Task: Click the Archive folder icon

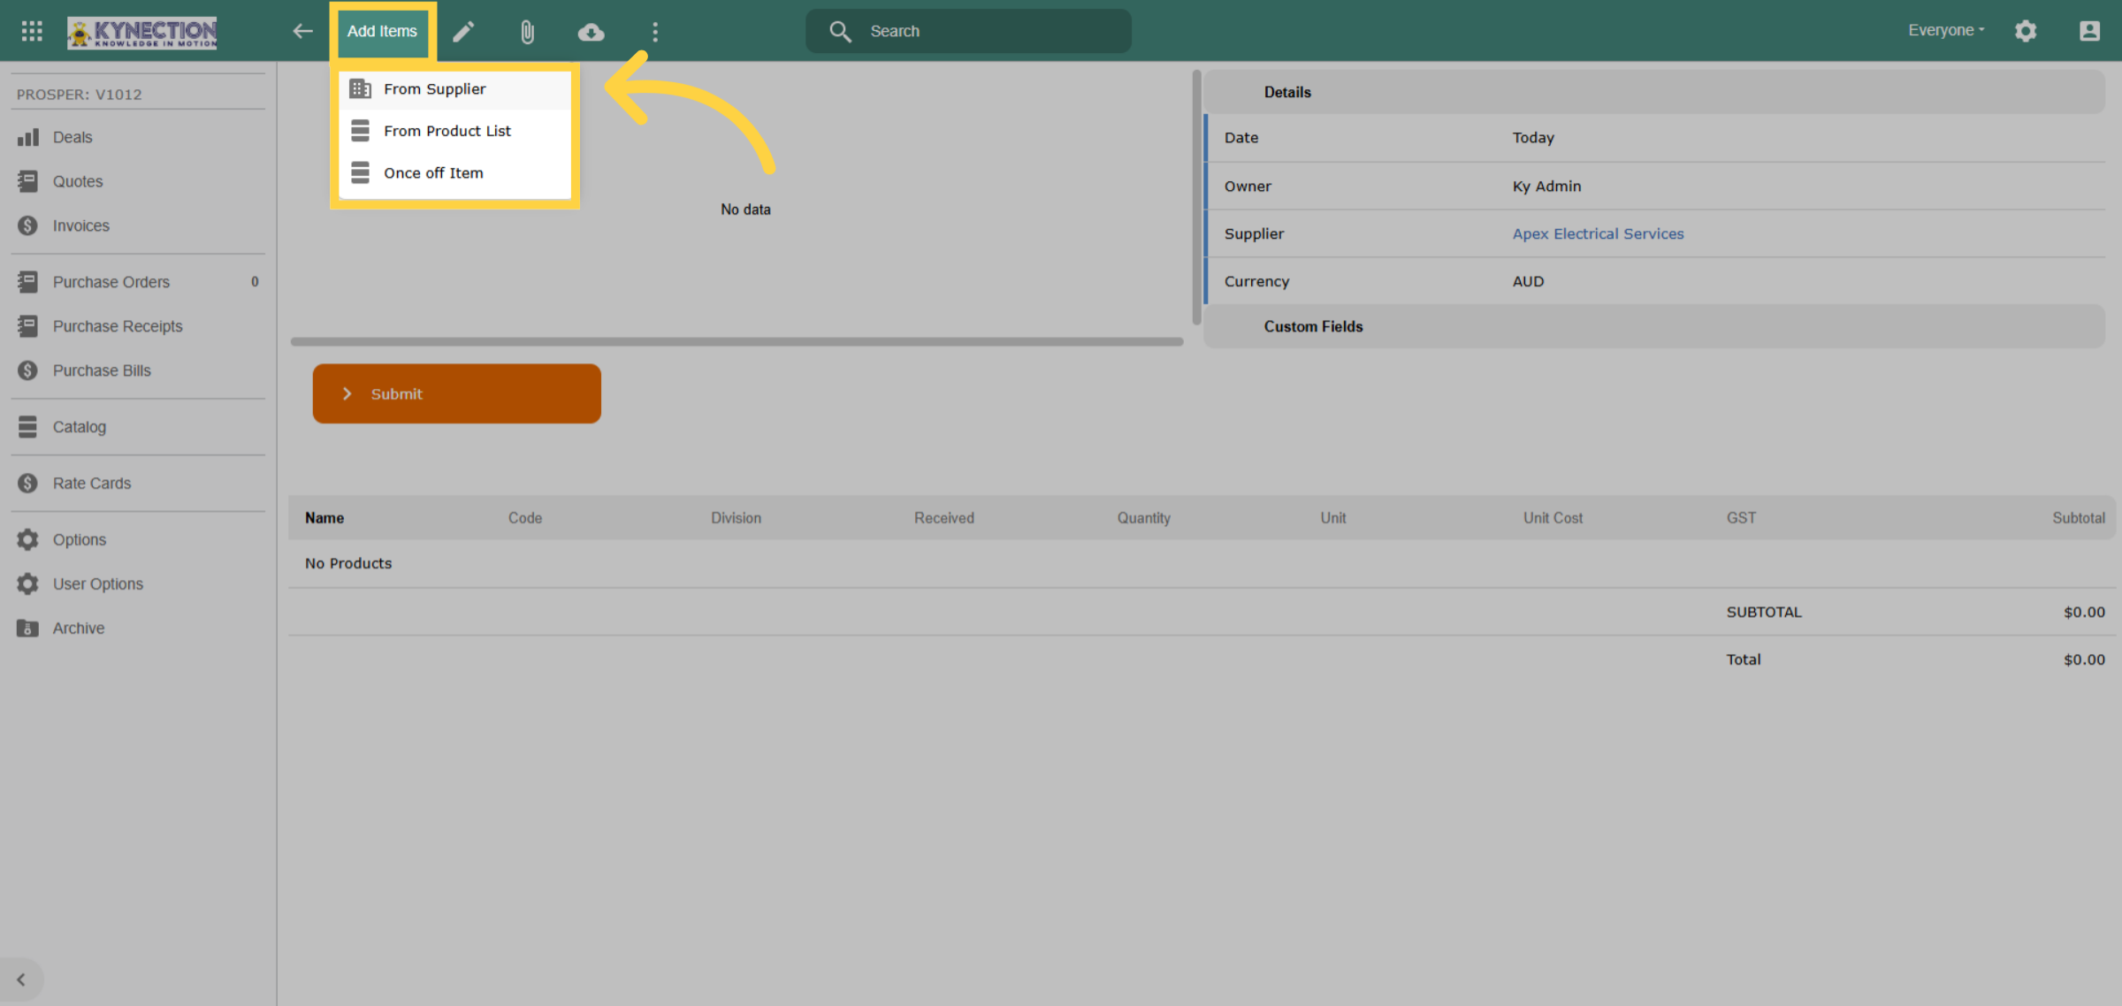Action: (x=28, y=628)
